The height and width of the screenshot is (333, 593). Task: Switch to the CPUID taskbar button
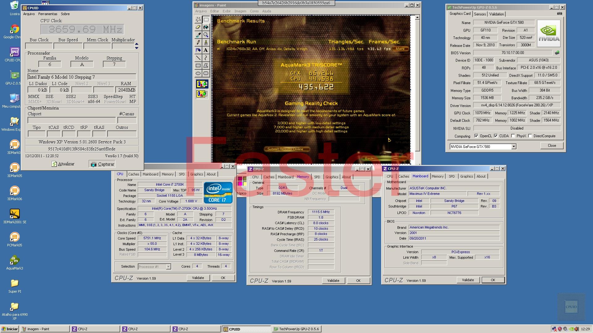[x=246, y=329]
